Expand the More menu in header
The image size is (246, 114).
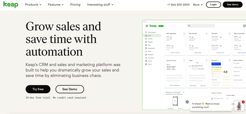[198, 5]
